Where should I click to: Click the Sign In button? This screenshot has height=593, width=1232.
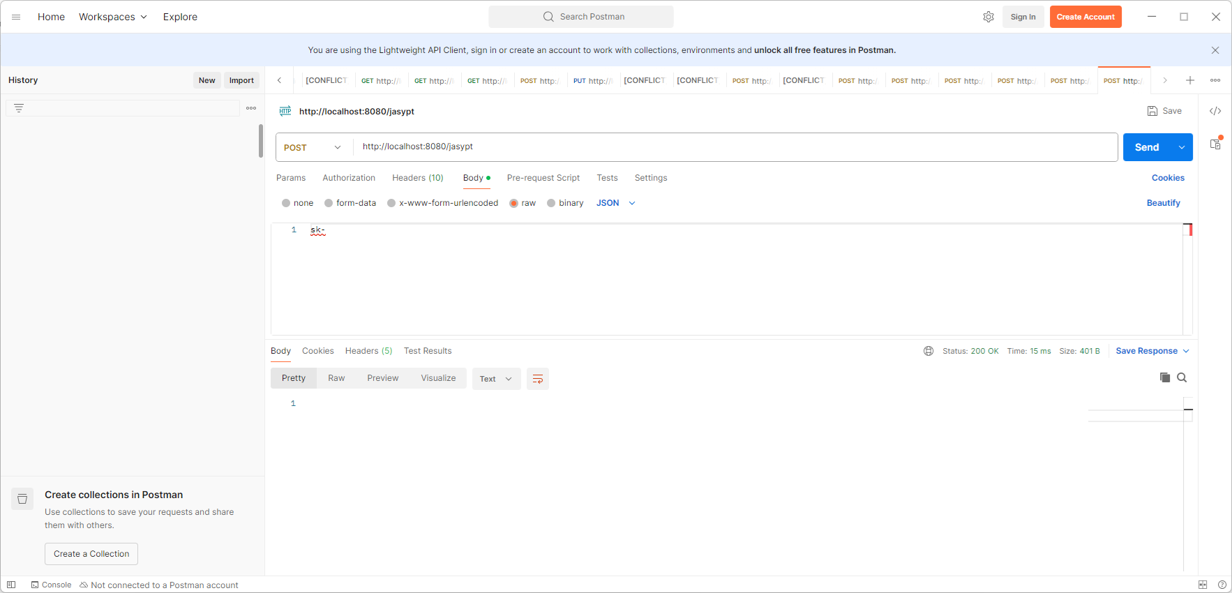click(1023, 17)
